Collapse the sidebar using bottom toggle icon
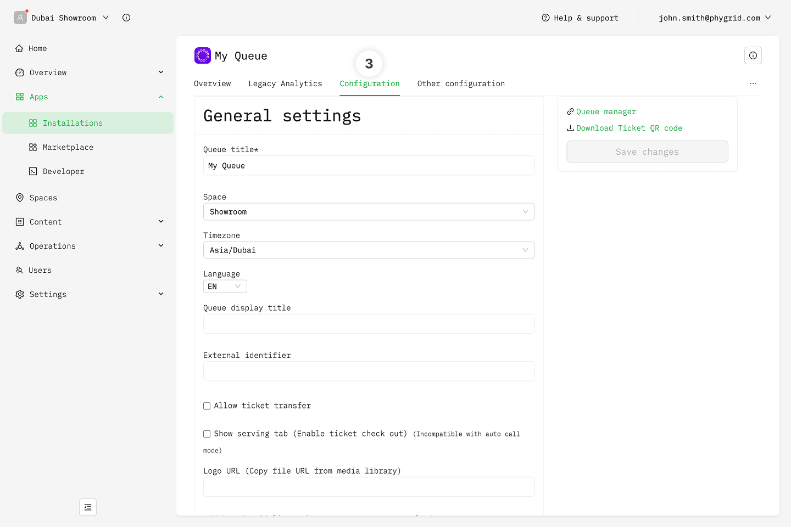 tap(88, 507)
